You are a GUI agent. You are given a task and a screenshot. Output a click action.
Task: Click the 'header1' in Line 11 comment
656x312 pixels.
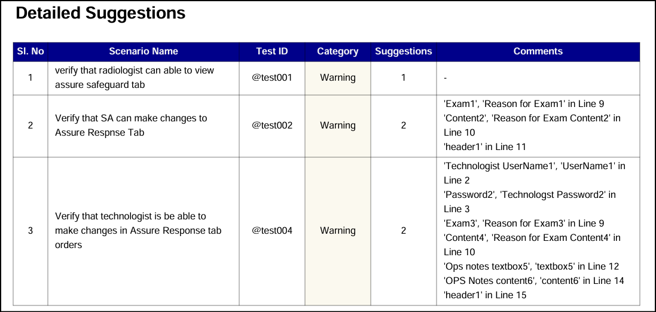click(x=485, y=147)
